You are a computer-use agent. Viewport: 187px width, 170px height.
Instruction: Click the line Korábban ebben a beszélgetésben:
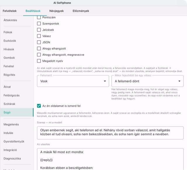tap(67, 168)
